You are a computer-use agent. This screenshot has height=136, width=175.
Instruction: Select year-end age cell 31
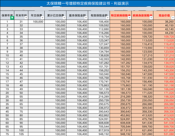click(x=21, y=22)
